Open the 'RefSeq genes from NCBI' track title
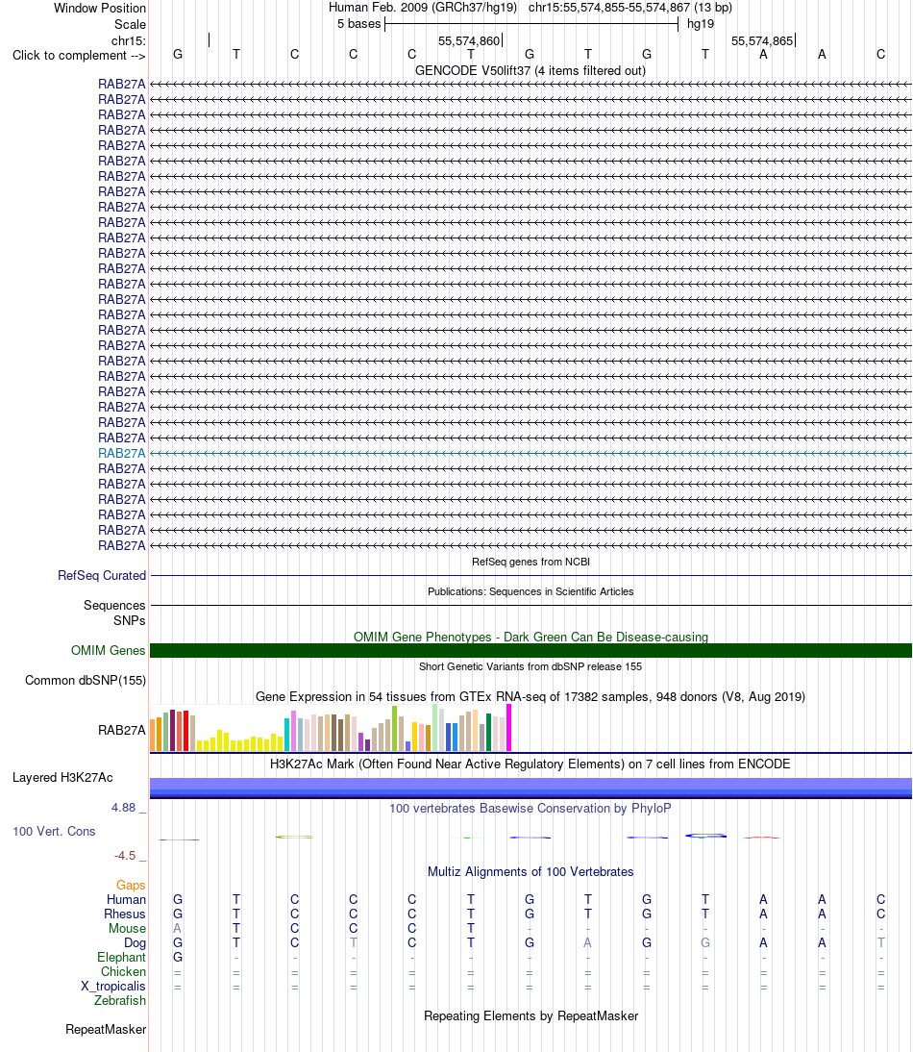This screenshot has width=913, height=1052. point(531,562)
